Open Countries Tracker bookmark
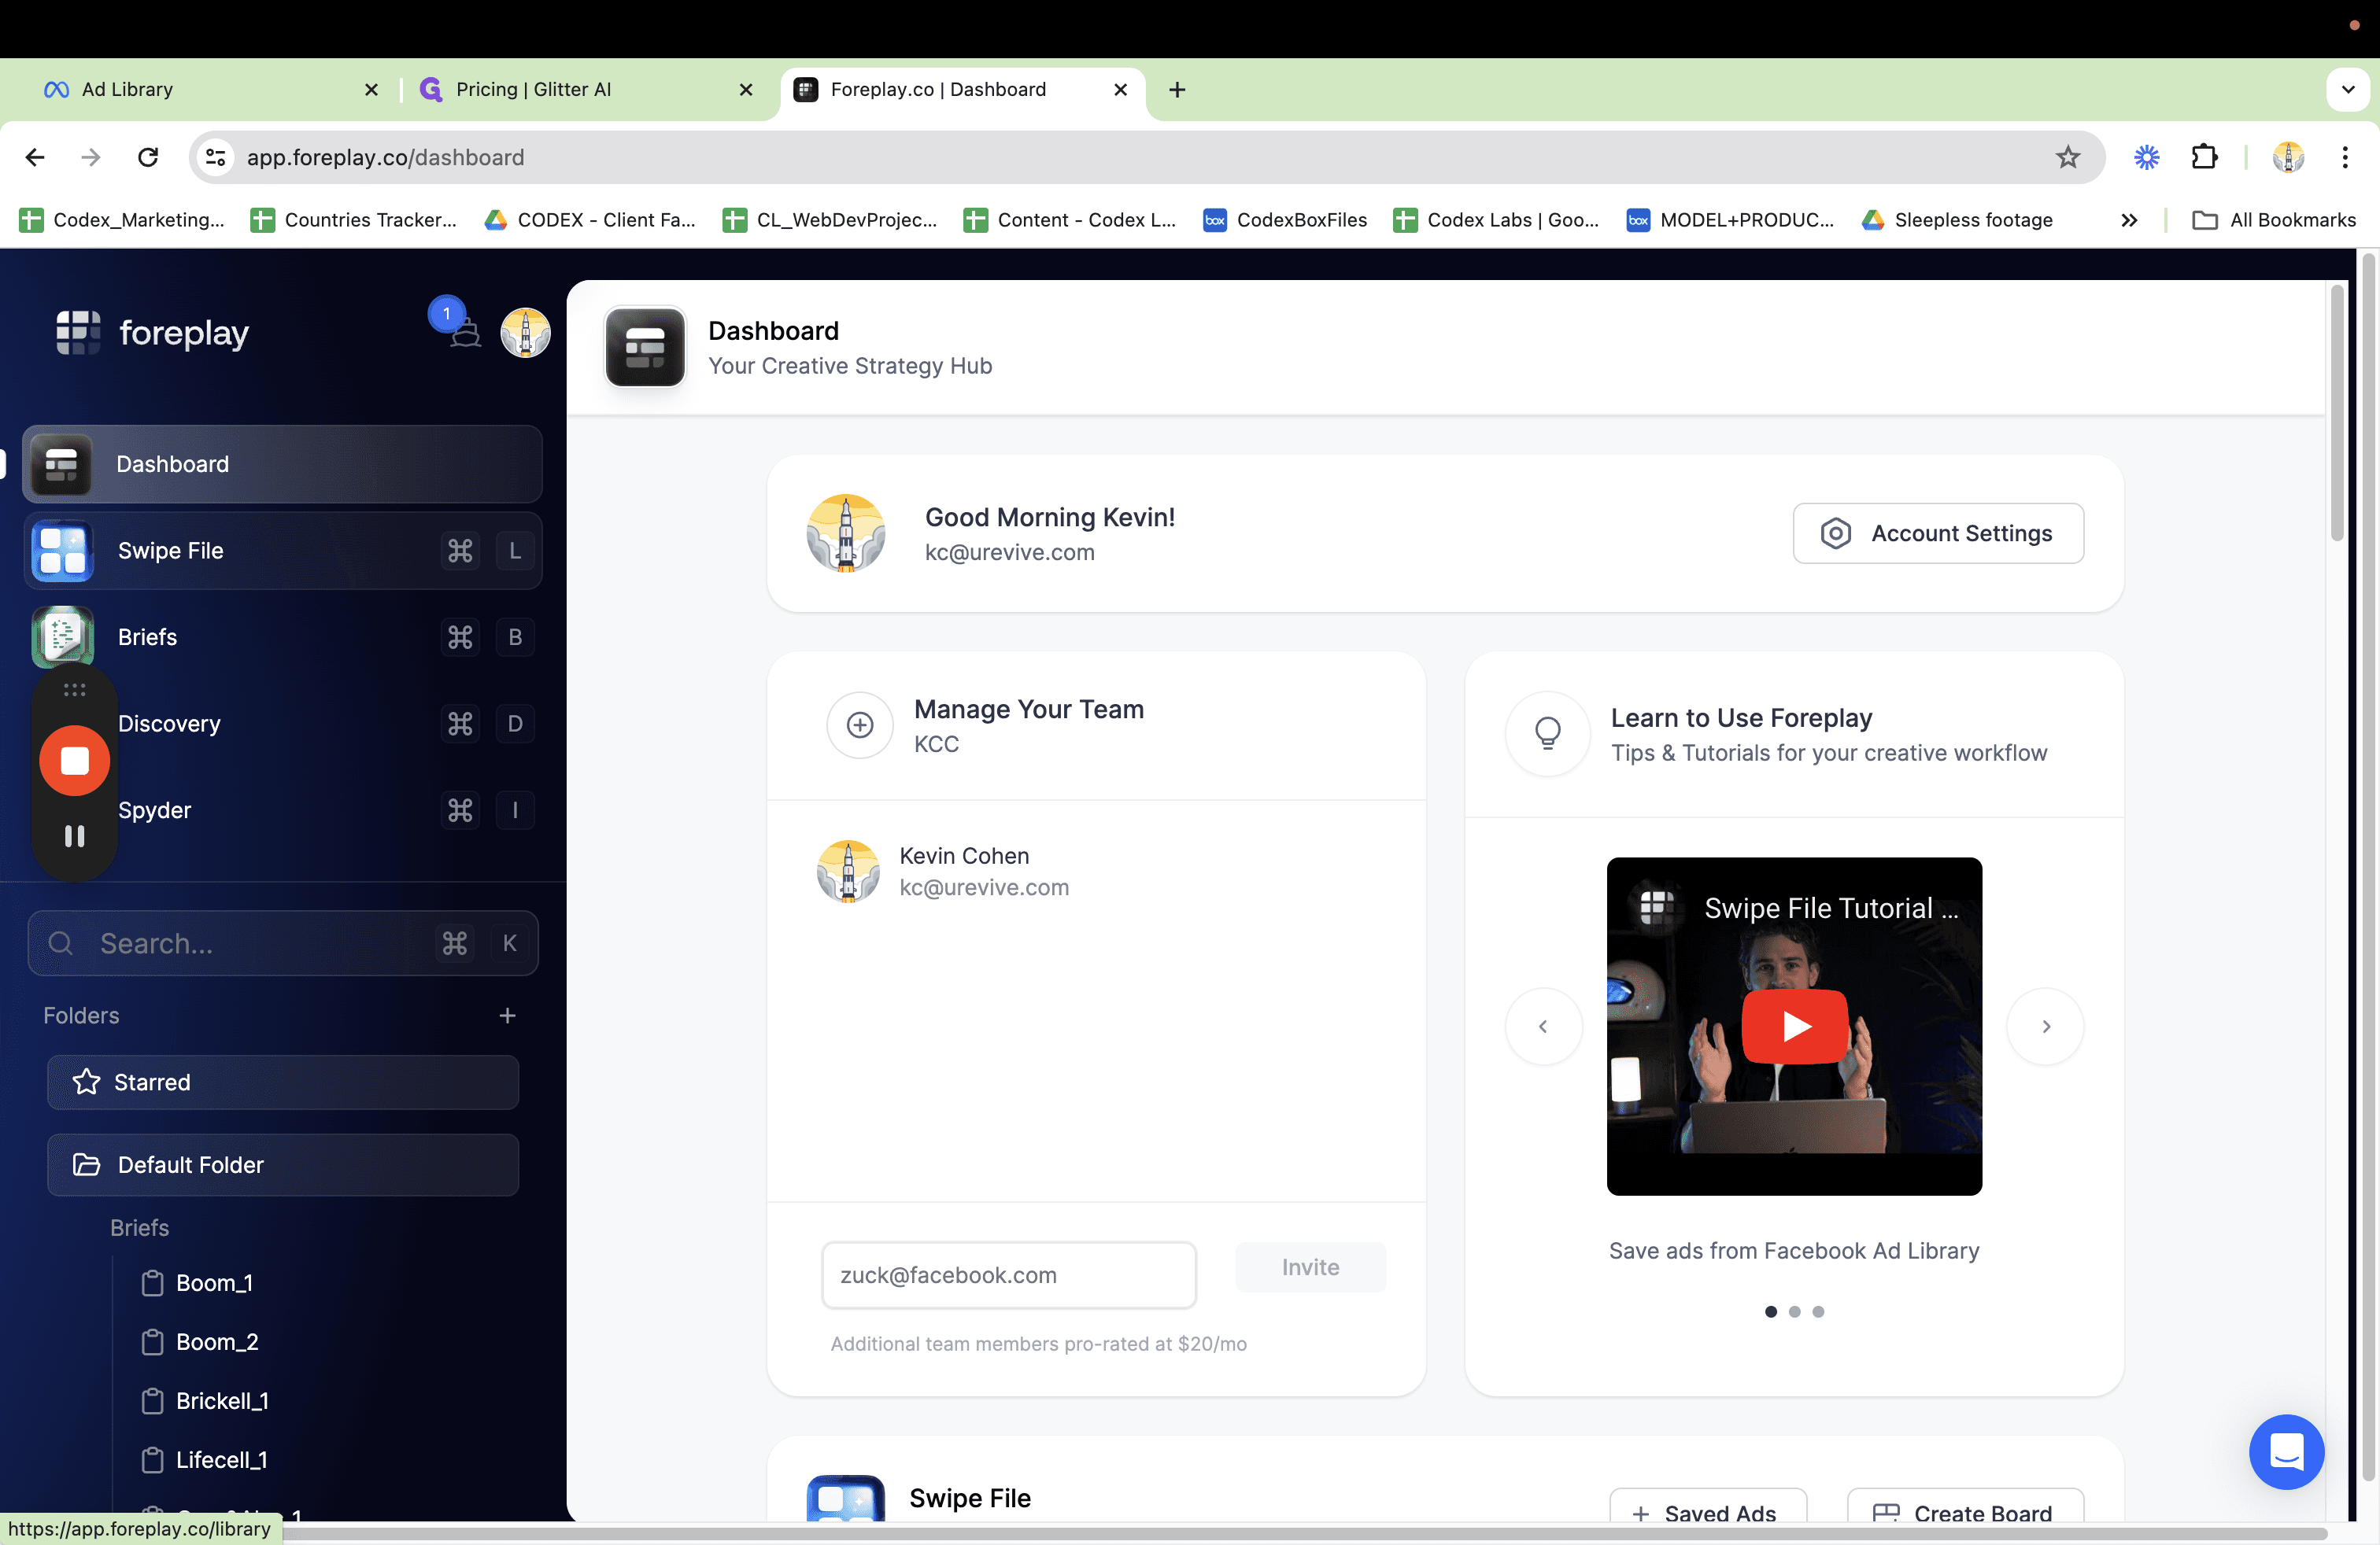This screenshot has width=2380, height=1545. (354, 219)
